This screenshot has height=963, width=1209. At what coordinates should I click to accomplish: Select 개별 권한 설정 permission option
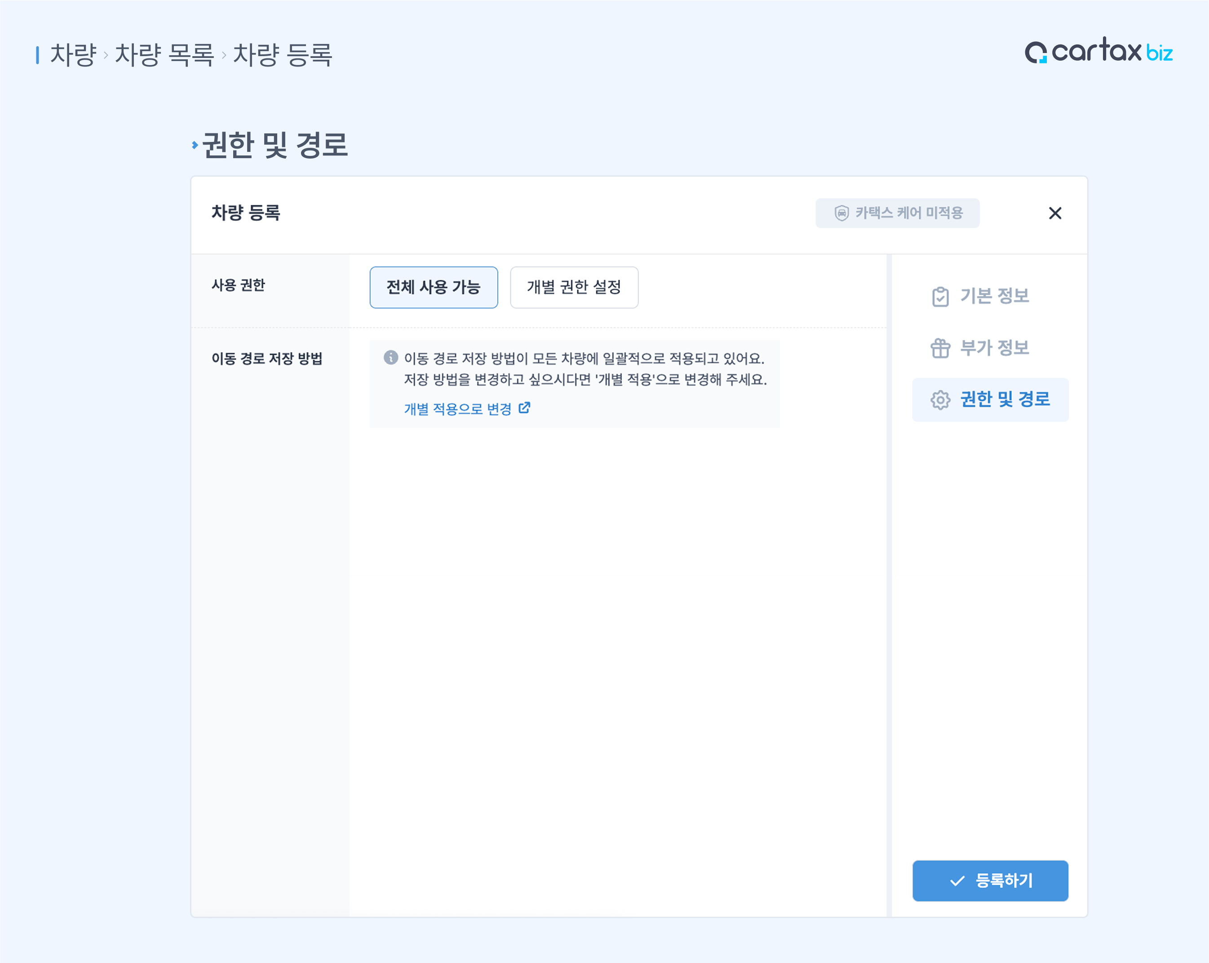[x=574, y=287]
